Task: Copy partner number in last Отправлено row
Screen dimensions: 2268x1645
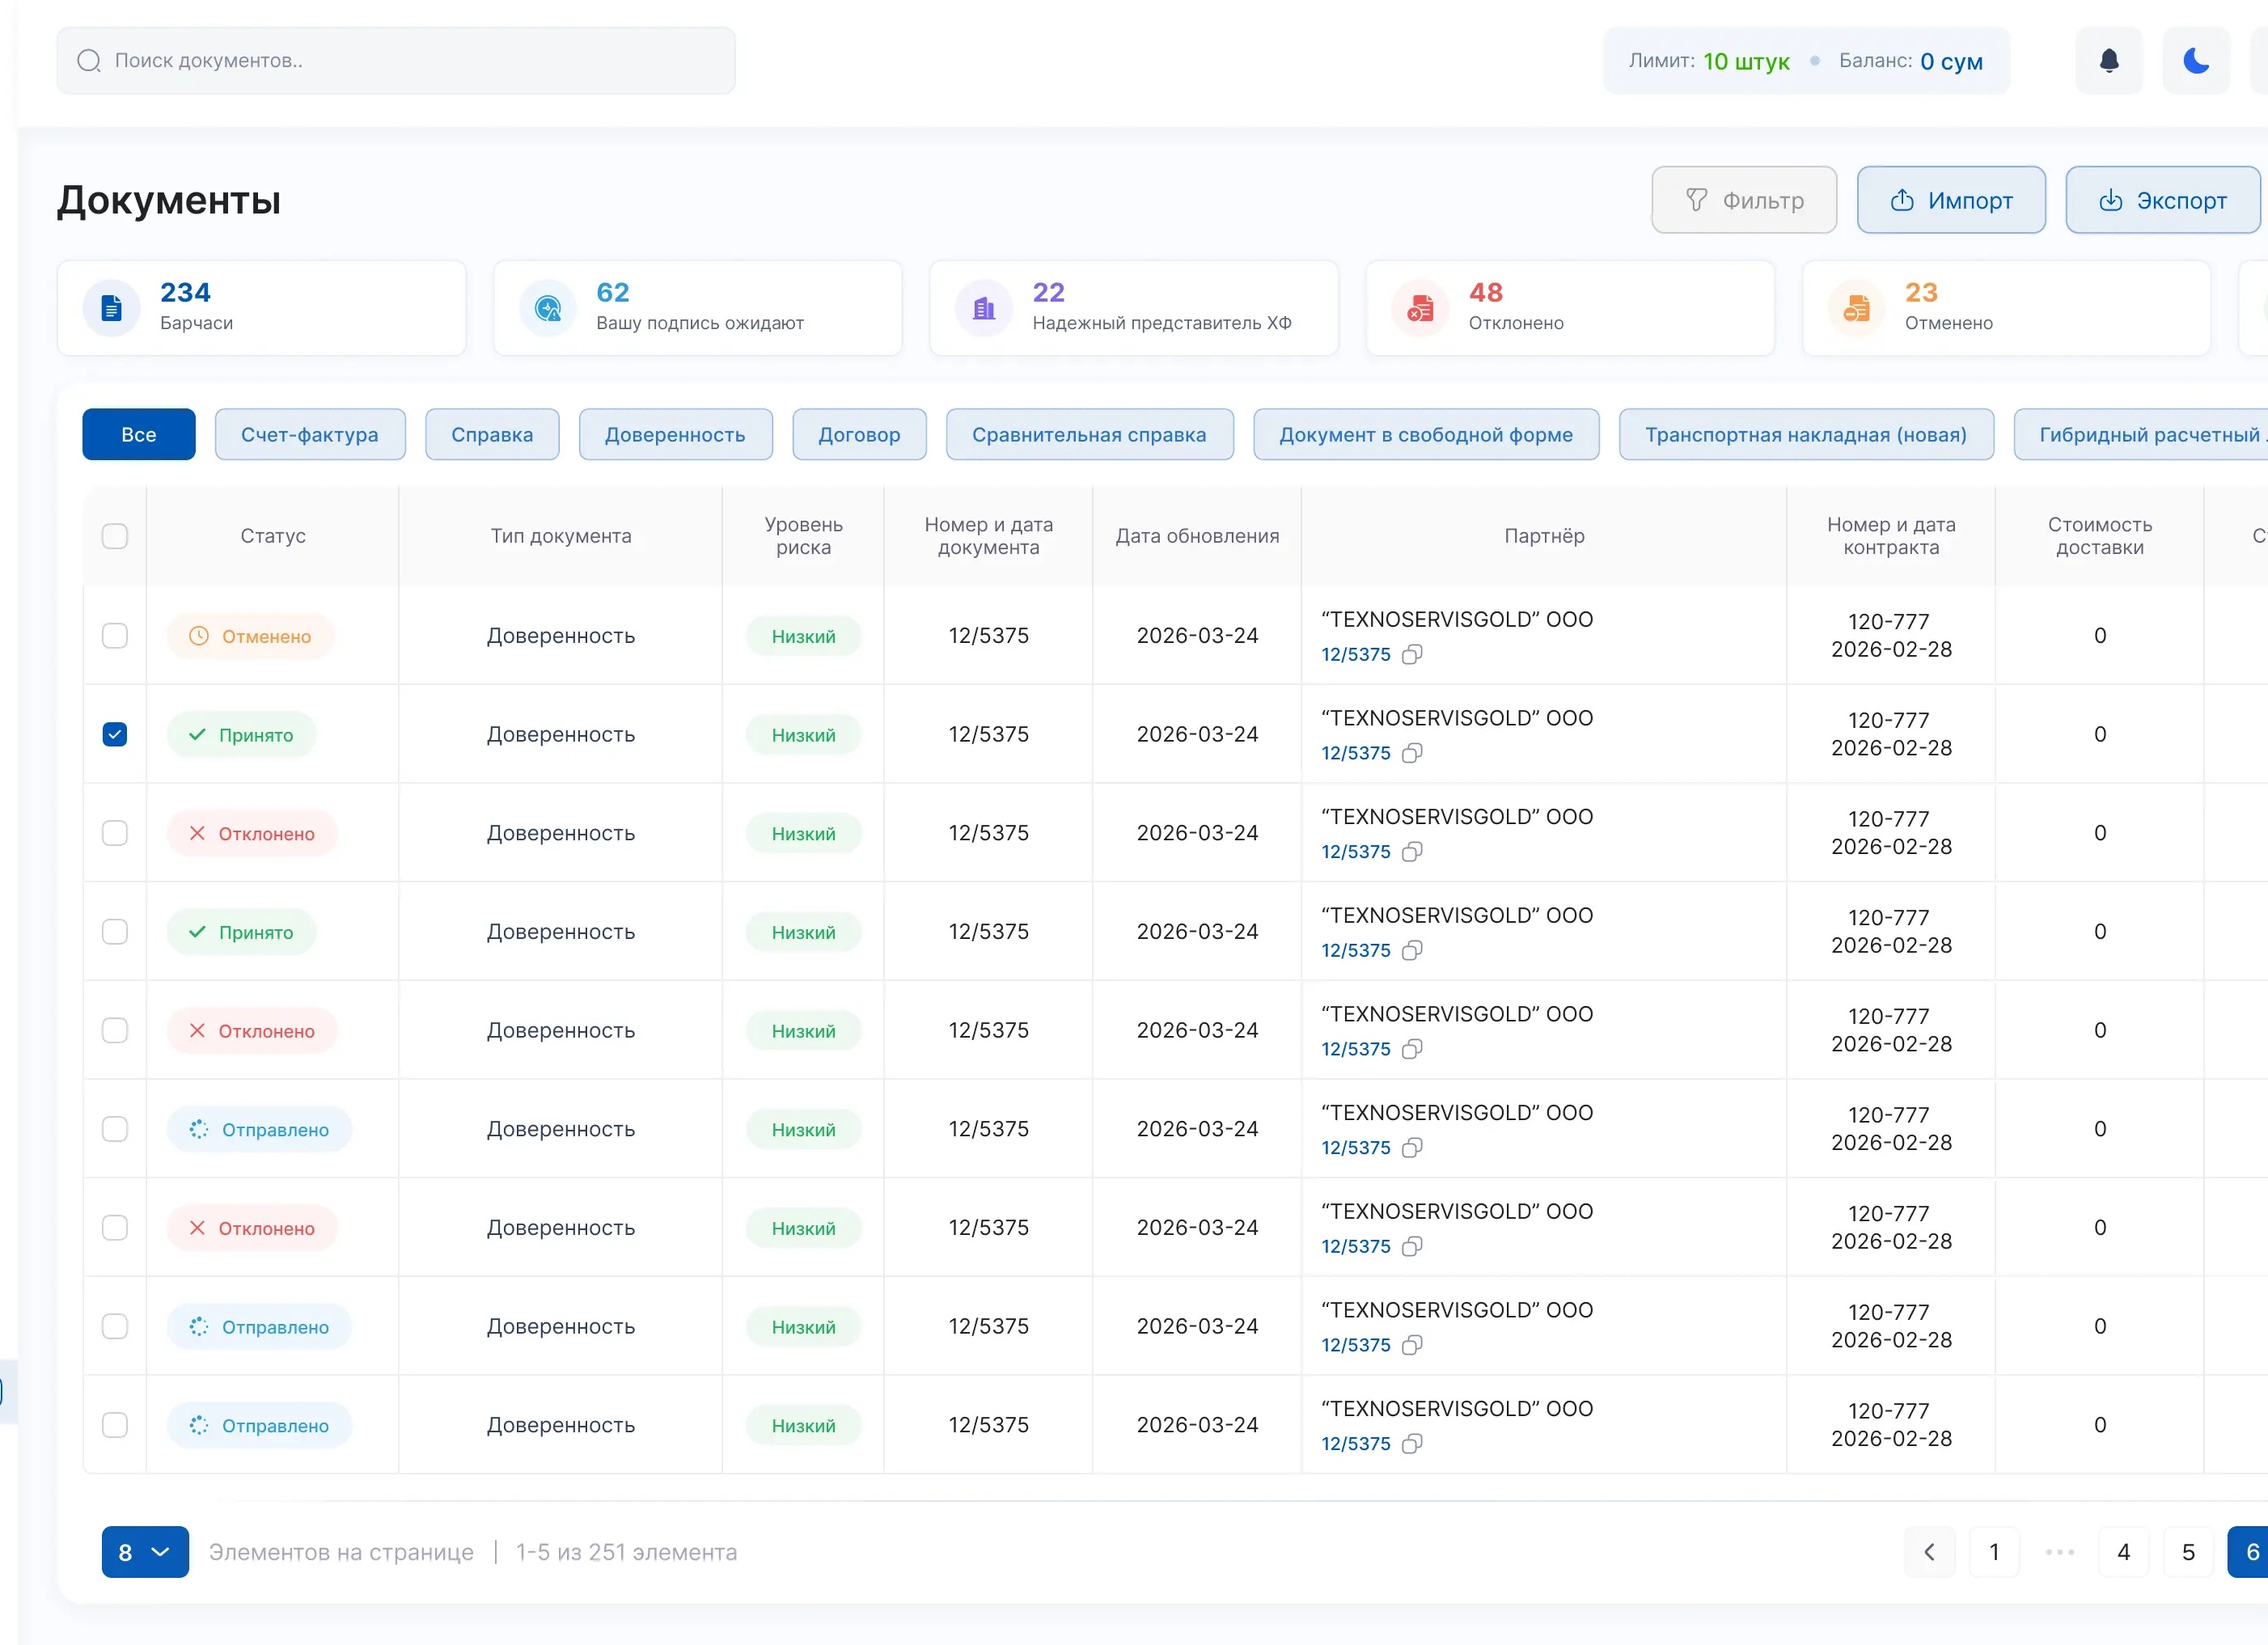Action: coord(1412,1444)
